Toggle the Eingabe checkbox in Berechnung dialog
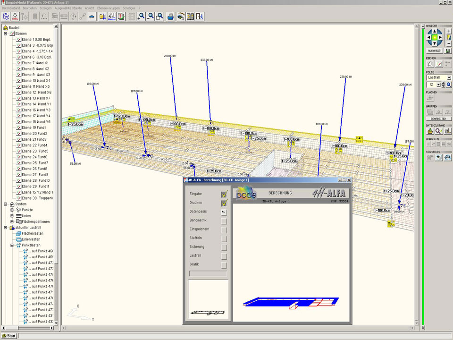 tap(224, 194)
